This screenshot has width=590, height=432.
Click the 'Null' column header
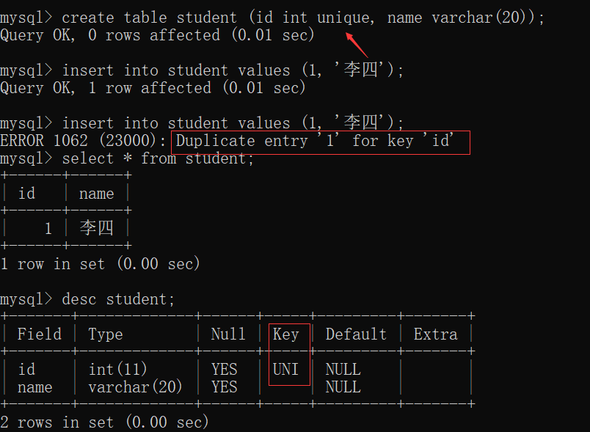point(228,334)
